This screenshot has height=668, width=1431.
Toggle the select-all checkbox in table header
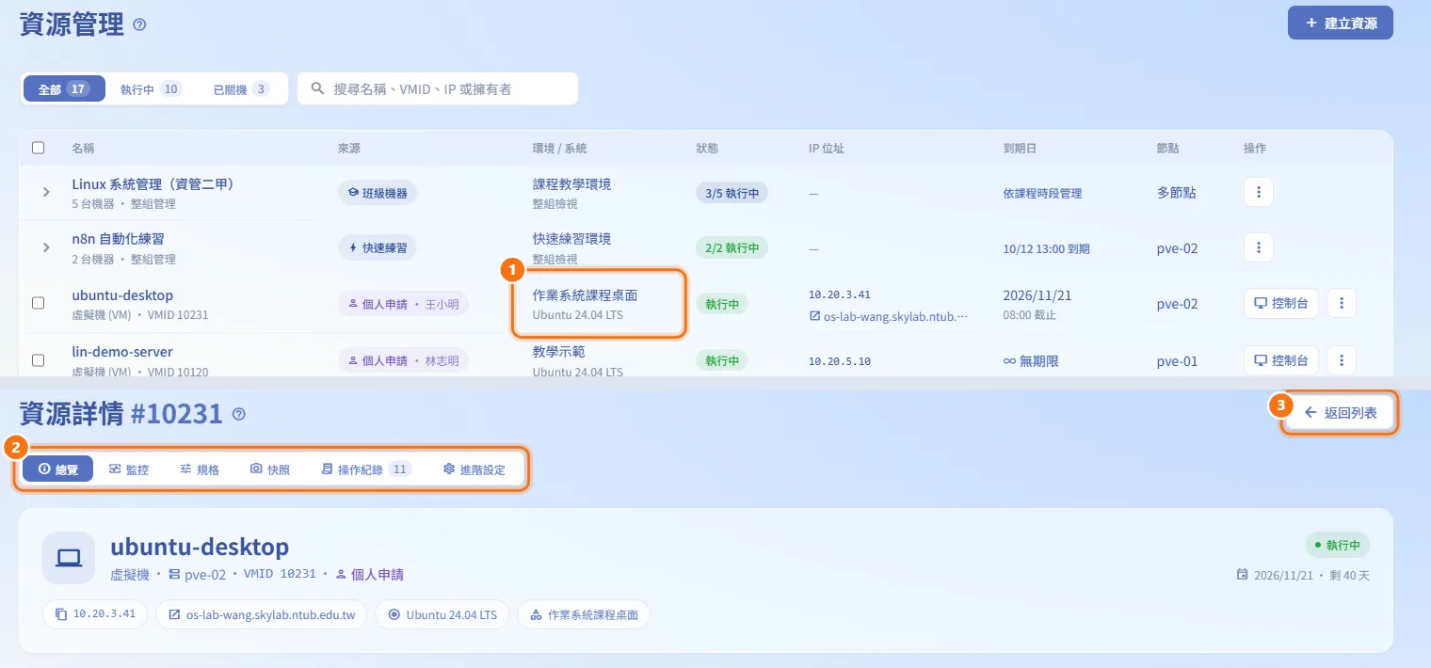point(39,148)
